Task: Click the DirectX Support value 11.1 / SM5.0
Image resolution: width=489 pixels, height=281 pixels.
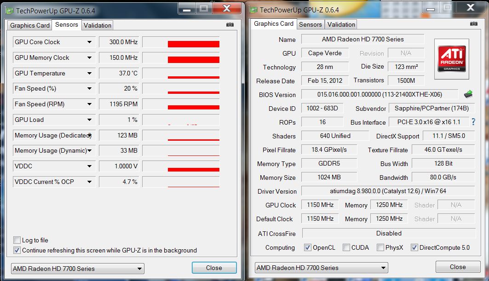Action: point(449,136)
